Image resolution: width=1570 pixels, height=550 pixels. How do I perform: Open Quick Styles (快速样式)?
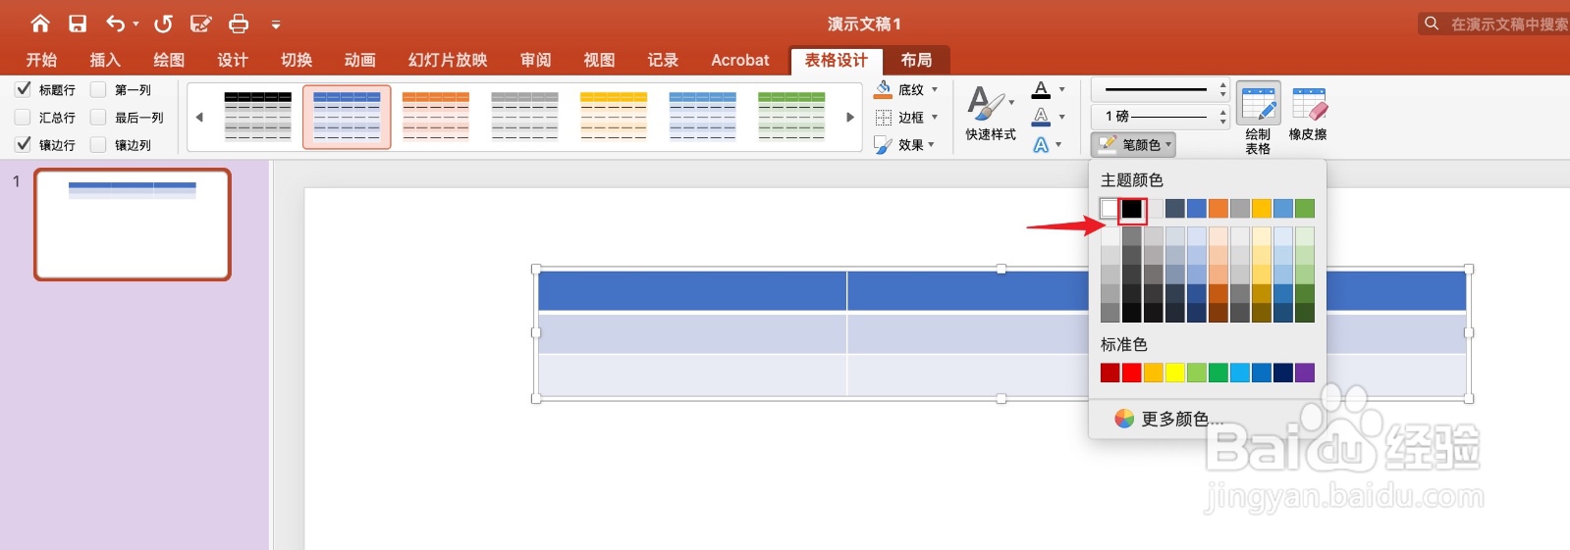point(990,114)
